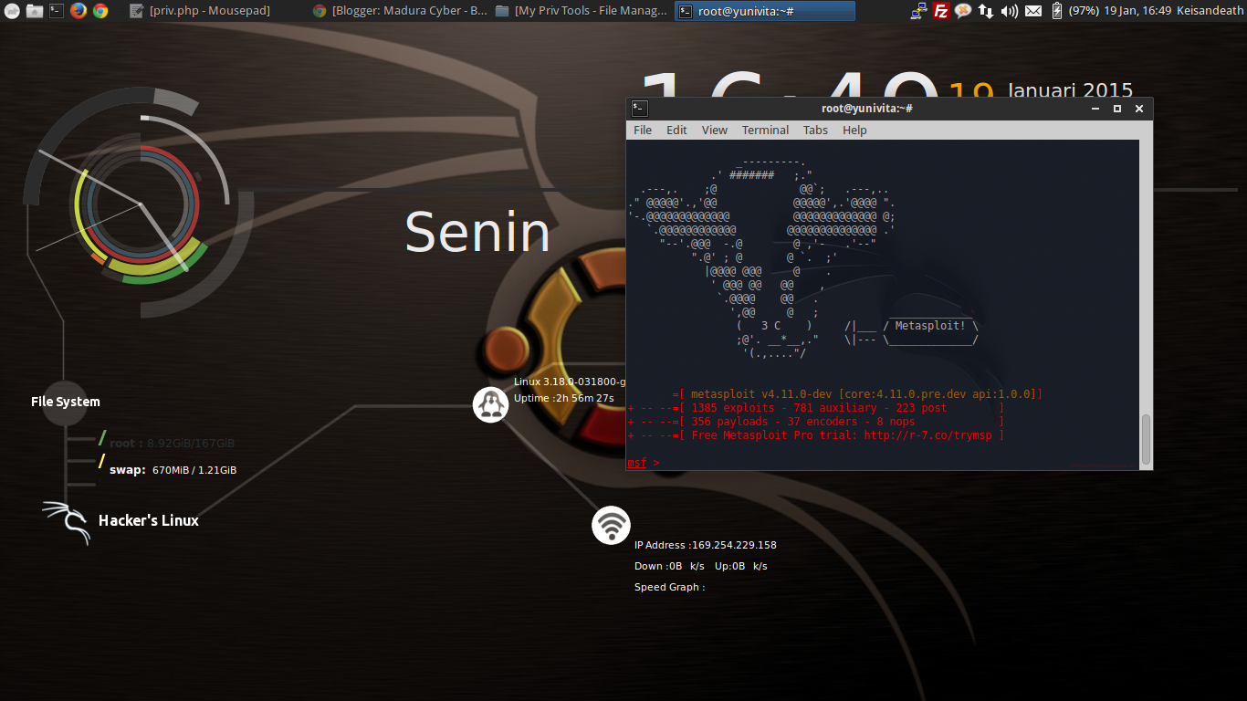Open the Edit menu in terminal

(x=676, y=130)
